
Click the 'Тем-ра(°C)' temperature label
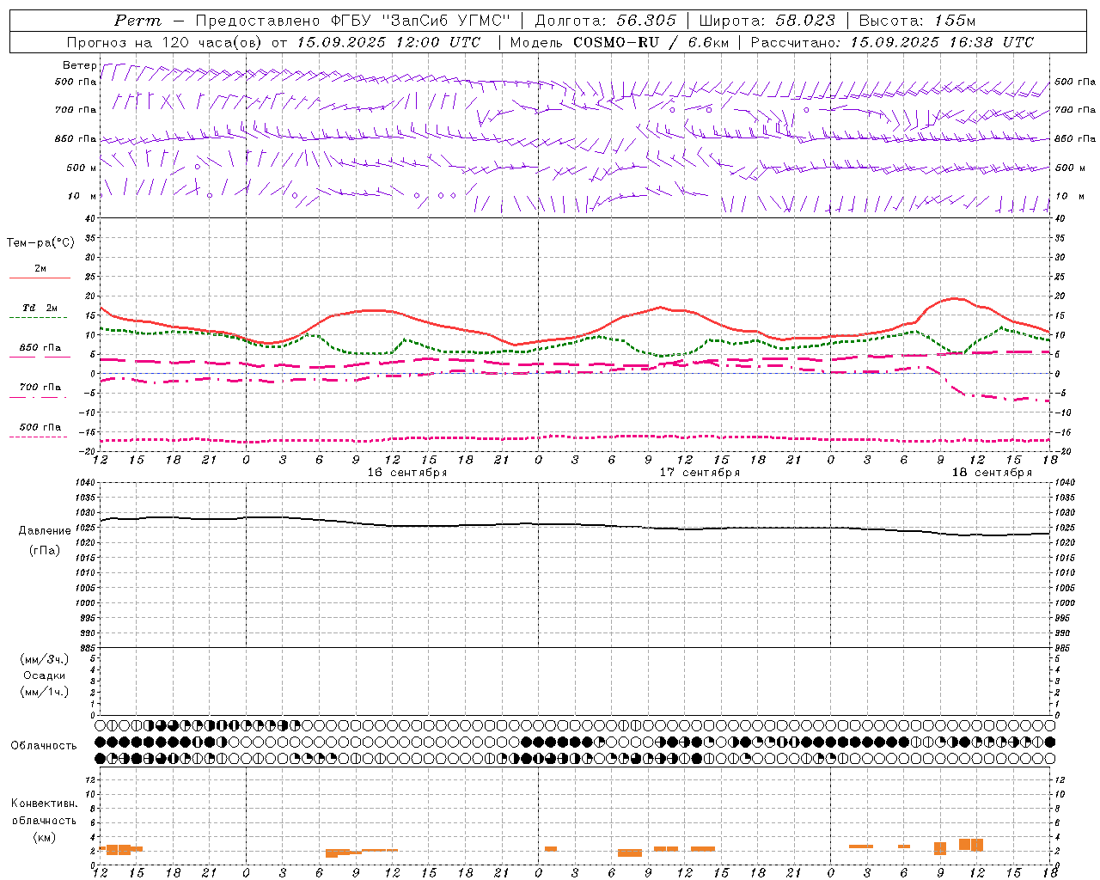point(40,243)
